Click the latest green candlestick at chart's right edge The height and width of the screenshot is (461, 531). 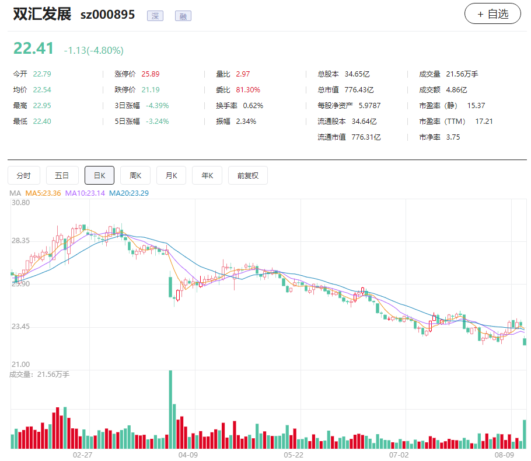coord(525,341)
